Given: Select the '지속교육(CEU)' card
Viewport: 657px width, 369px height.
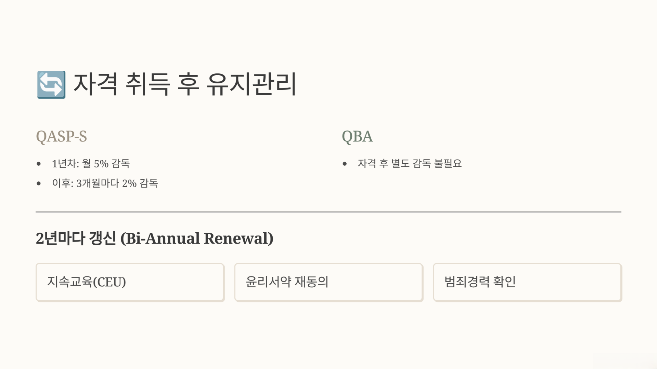Looking at the screenshot, I should pyautogui.click(x=130, y=282).
